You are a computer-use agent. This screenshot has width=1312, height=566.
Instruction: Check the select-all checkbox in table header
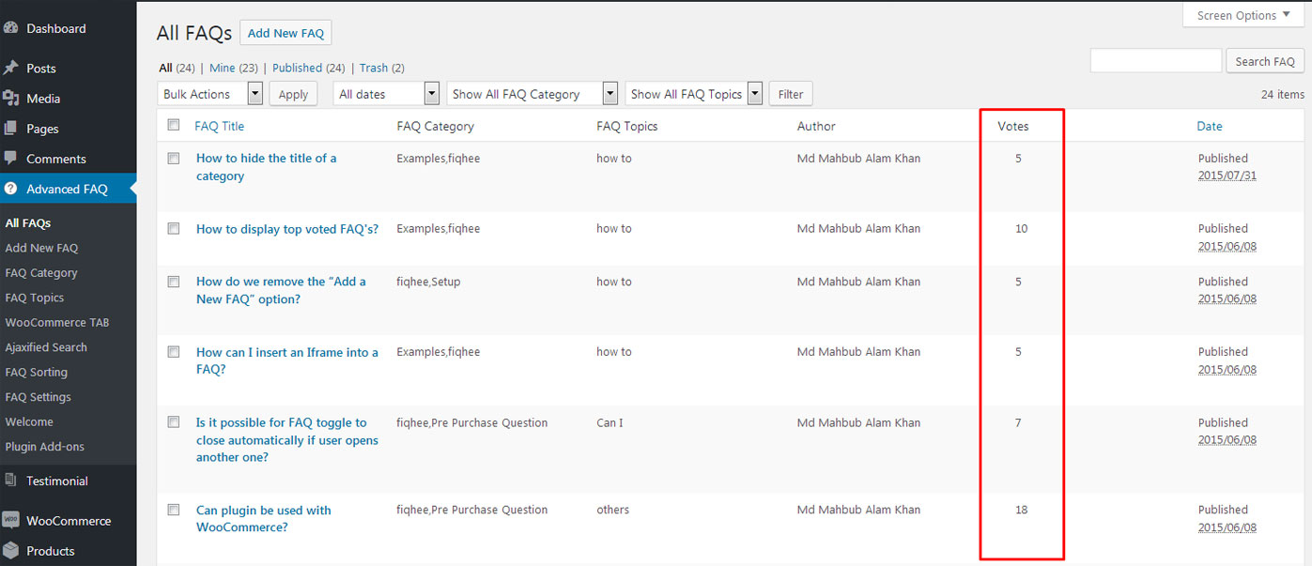coord(173,125)
